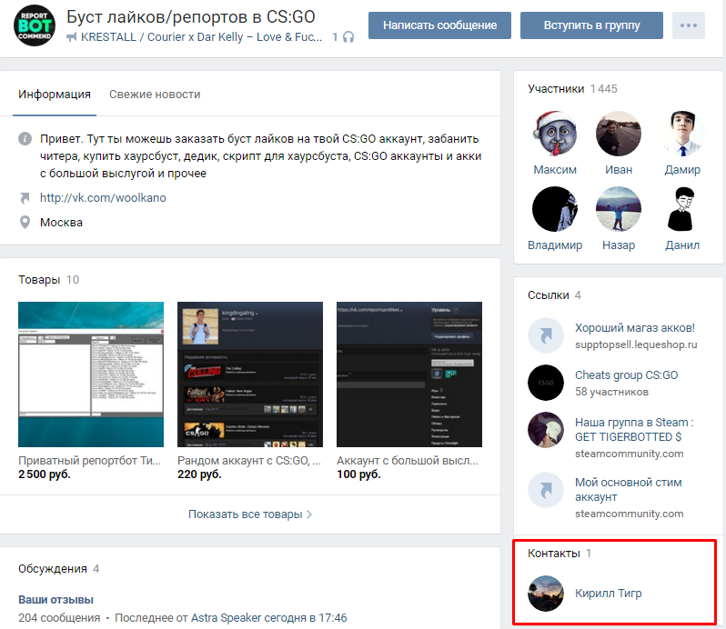Click member name Назар

(x=619, y=245)
